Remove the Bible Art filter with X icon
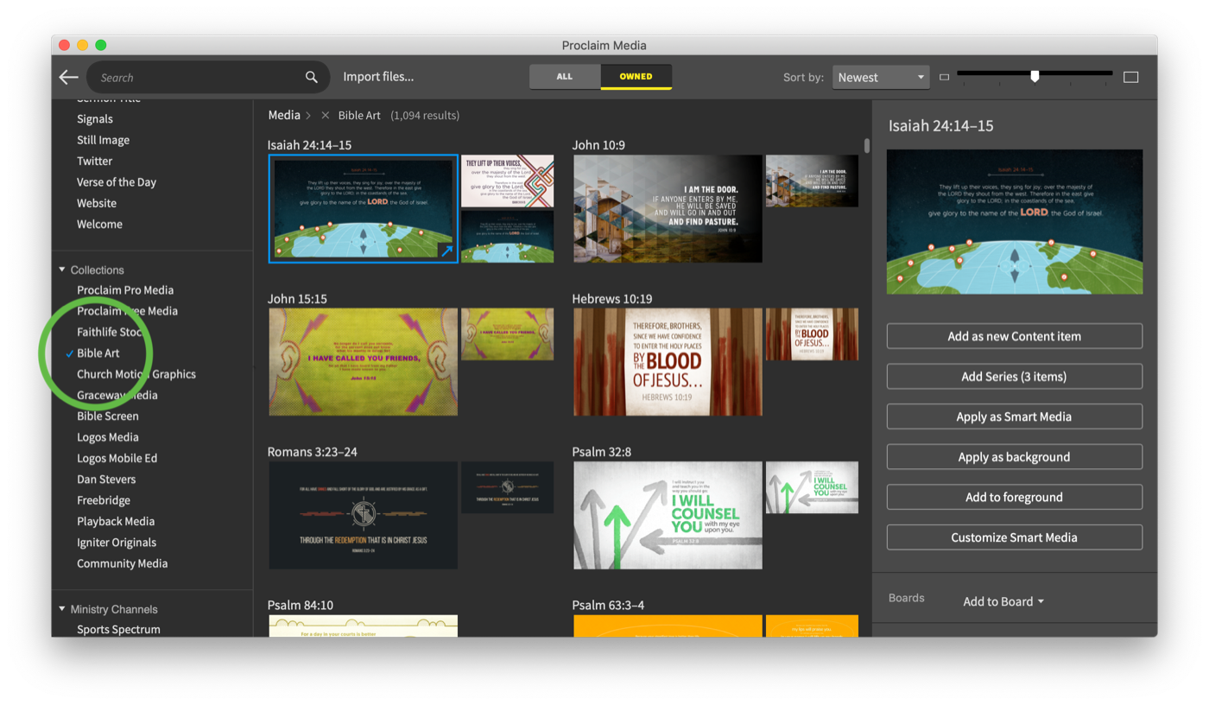 coord(326,115)
